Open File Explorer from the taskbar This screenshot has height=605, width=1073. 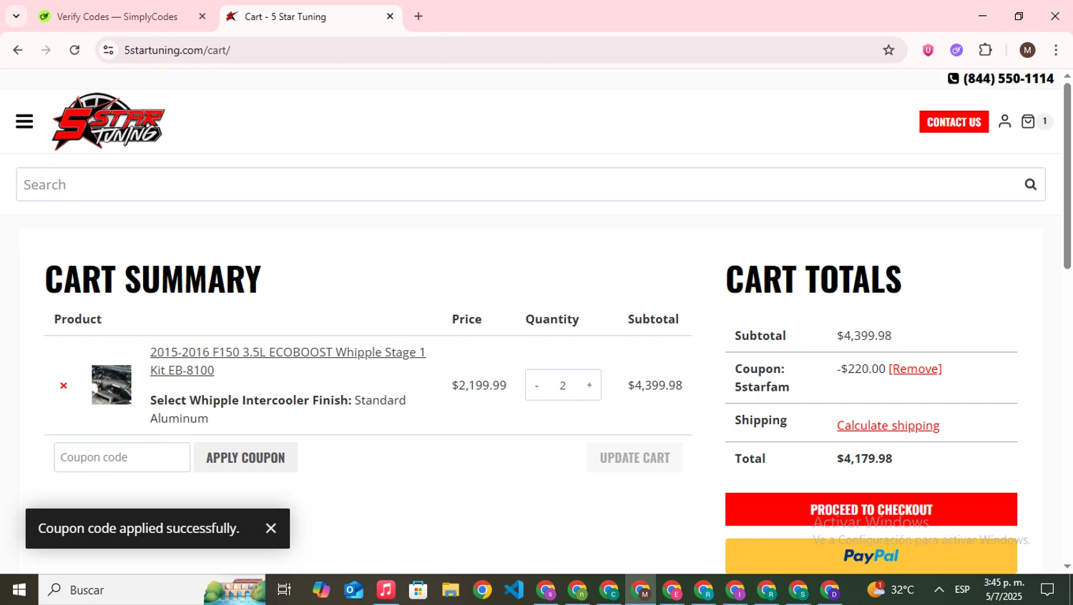click(x=450, y=590)
